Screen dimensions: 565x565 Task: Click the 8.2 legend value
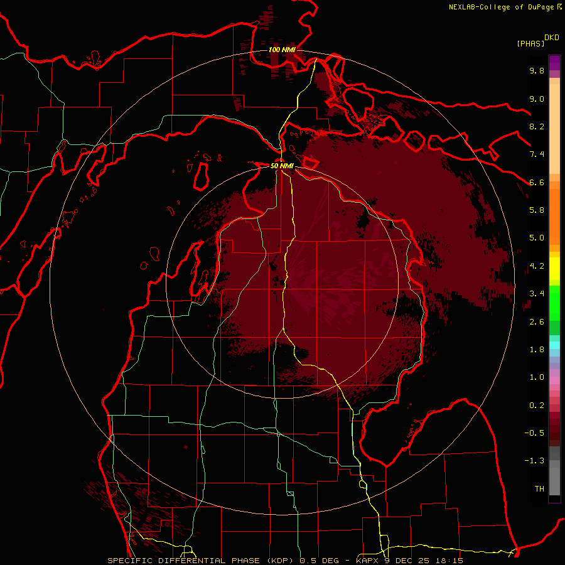(537, 126)
